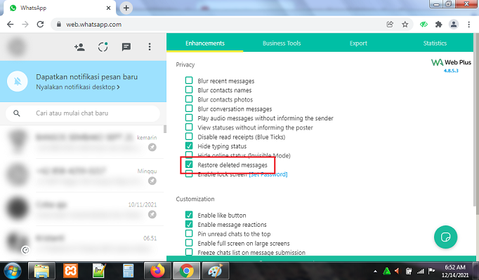Image resolution: width=479 pixels, height=280 pixels.
Task: Enable Play audio messages without informing sender
Action: [x=189, y=118]
